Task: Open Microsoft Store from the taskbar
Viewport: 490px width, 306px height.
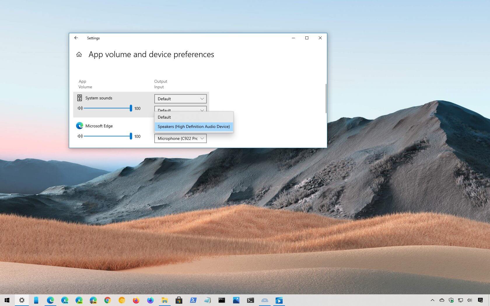Action: tap(179, 300)
